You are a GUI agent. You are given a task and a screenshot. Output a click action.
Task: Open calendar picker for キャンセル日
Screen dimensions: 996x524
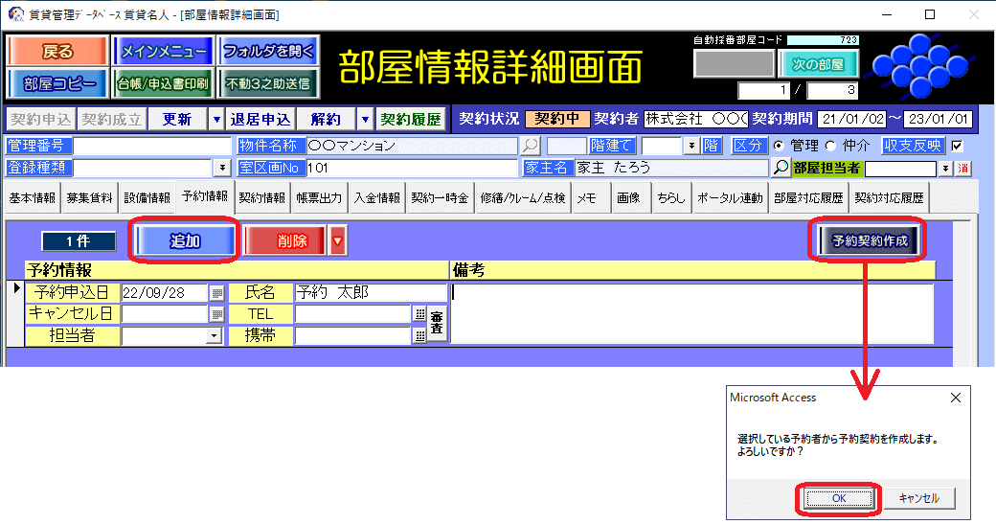pyautogui.click(x=217, y=314)
